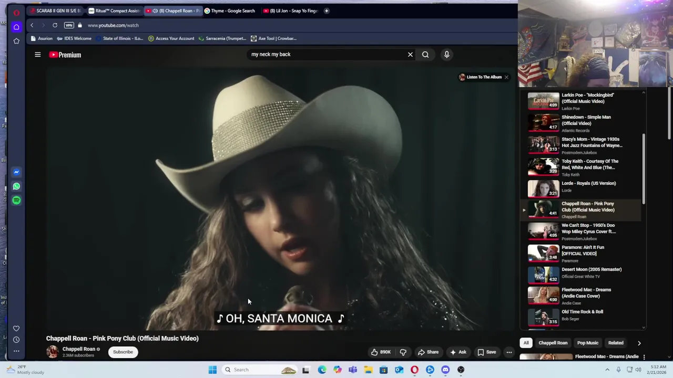Open more actions ellipsis under video
The image size is (673, 378).
tap(509, 352)
